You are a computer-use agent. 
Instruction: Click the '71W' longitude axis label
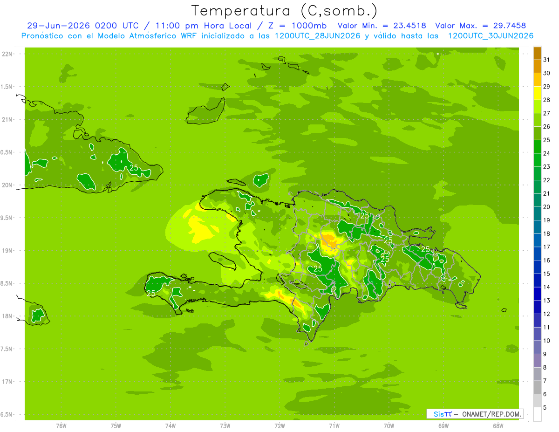(334, 425)
